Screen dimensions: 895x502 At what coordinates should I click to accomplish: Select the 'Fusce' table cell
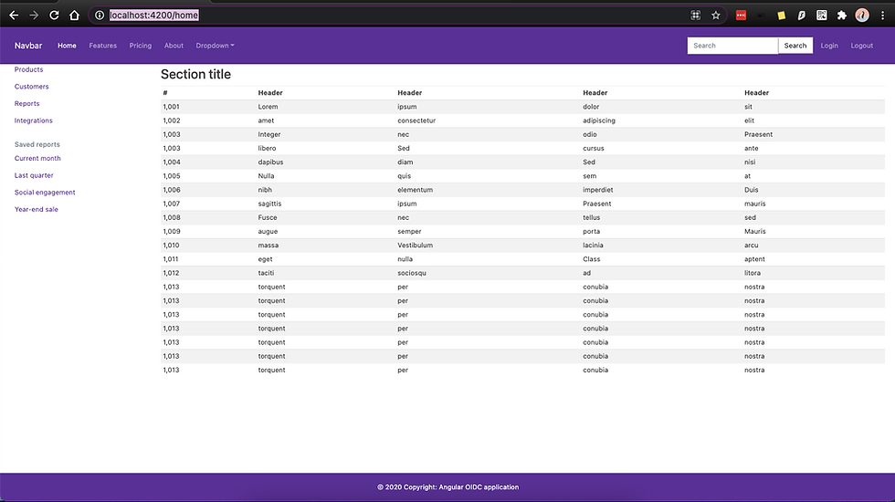(267, 218)
